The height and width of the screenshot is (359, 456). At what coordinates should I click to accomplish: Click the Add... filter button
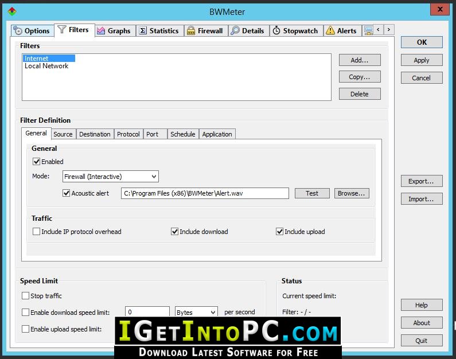360,60
